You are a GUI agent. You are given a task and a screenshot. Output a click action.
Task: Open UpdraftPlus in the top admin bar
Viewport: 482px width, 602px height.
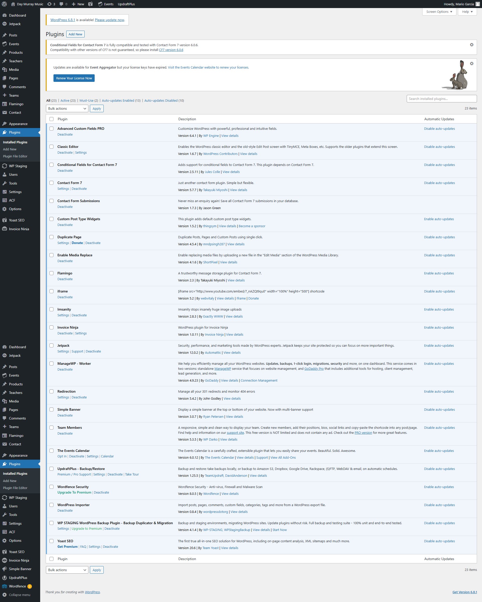[x=126, y=4]
